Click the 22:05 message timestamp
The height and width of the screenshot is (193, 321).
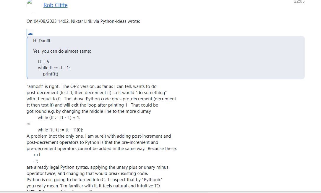coord(299,2)
